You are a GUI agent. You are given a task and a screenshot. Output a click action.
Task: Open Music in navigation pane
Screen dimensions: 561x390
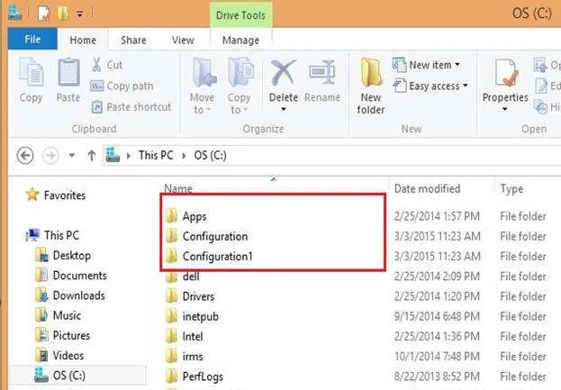point(59,315)
